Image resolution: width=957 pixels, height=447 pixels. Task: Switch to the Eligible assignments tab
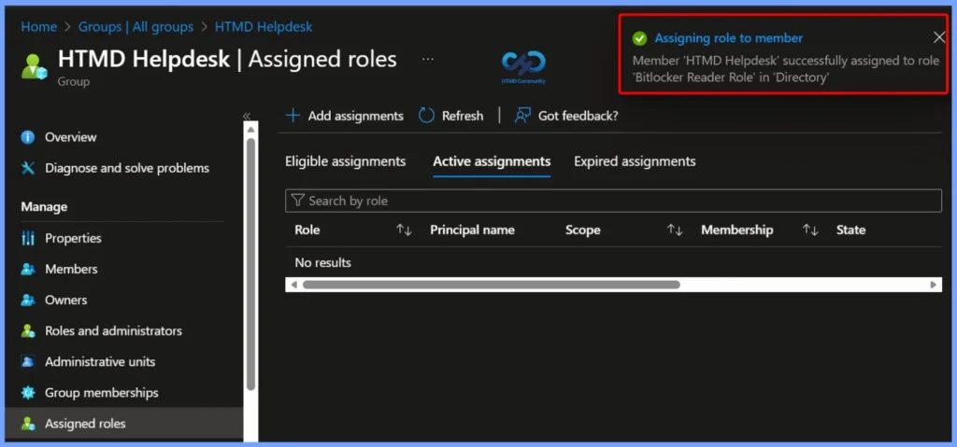[x=345, y=161]
